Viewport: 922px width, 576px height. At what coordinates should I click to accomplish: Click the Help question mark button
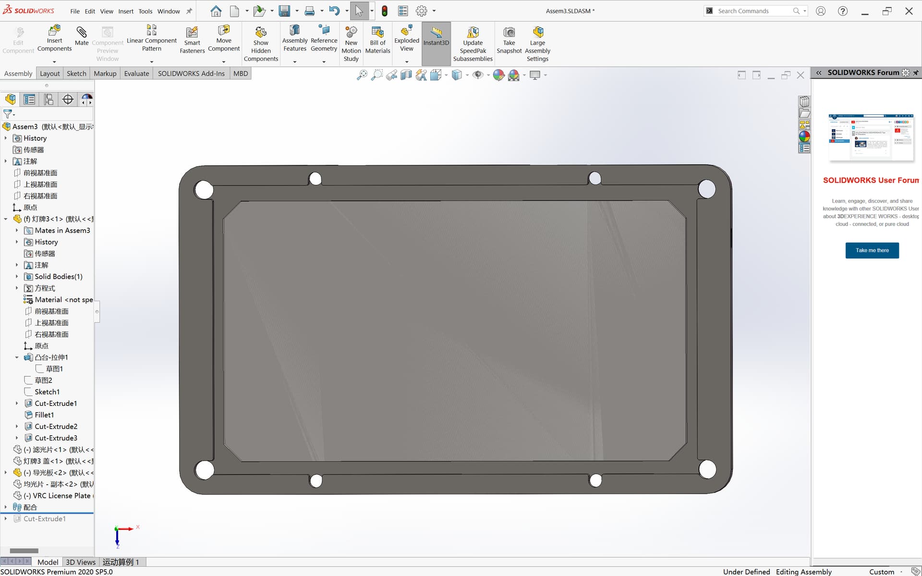pyautogui.click(x=843, y=11)
